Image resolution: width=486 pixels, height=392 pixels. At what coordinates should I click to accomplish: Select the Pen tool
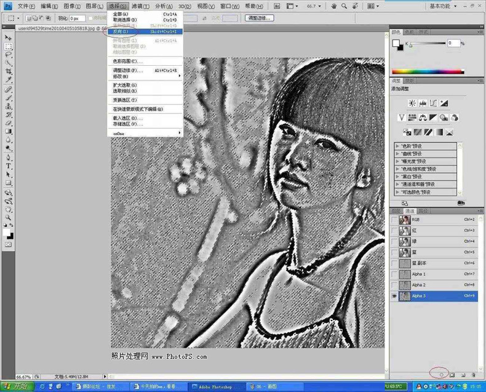point(9,158)
